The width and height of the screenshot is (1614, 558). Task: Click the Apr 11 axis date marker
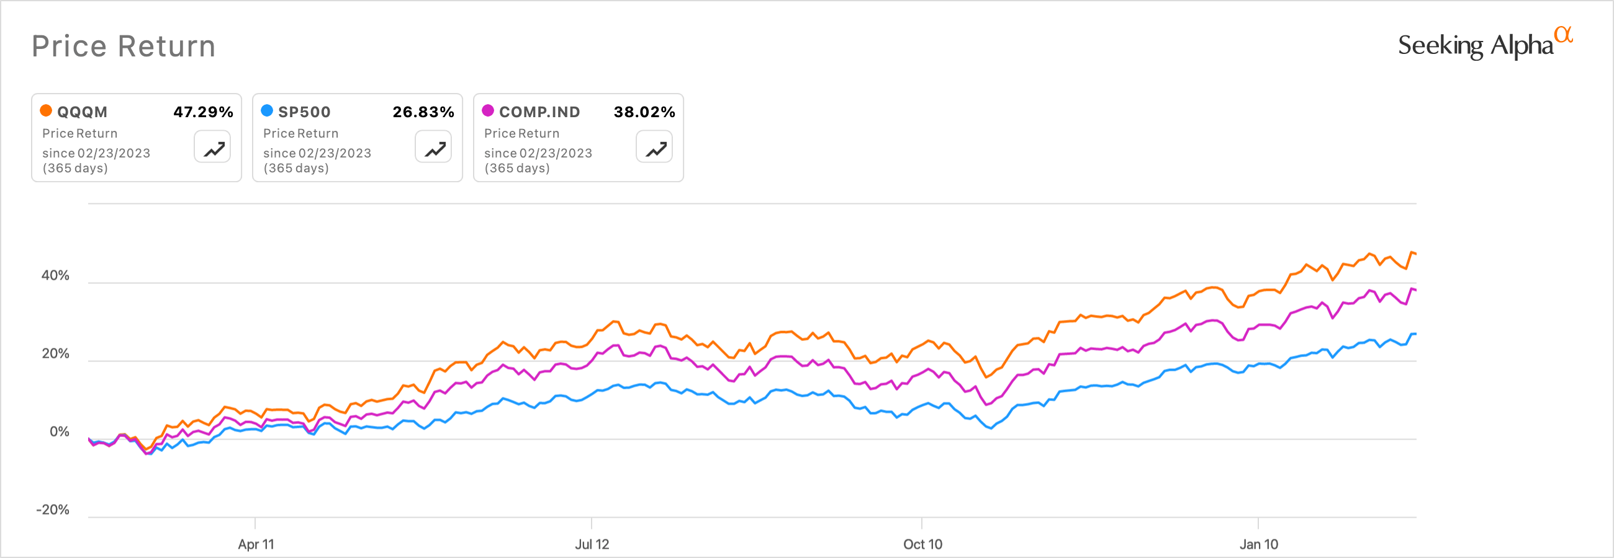256,544
